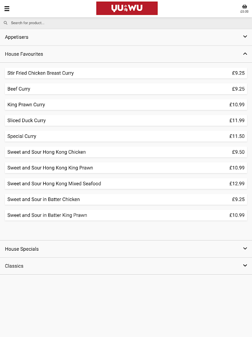
Task: Expand the Classics section
Action: (126, 266)
